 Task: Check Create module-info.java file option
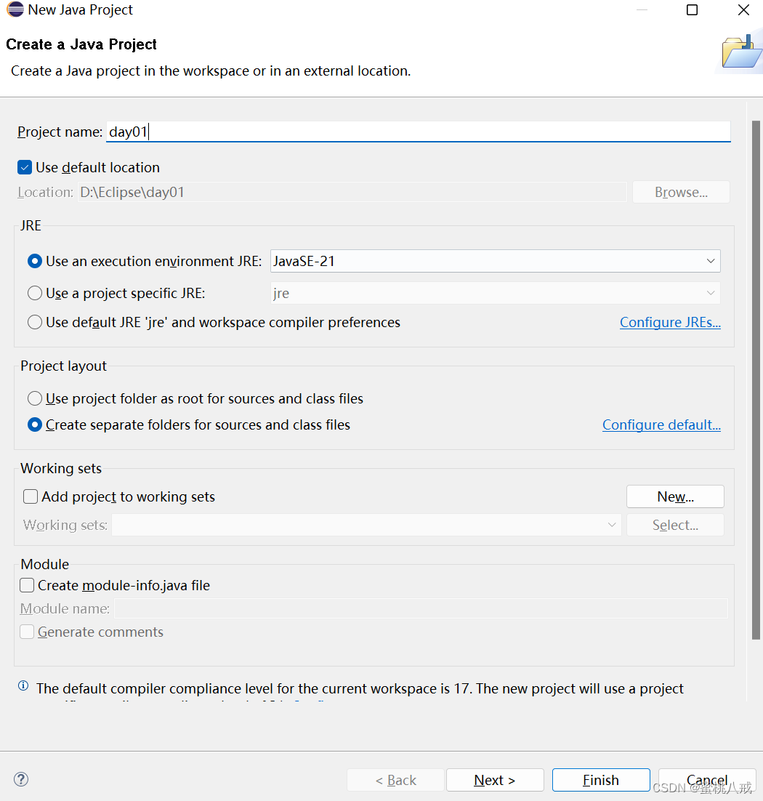tap(27, 585)
